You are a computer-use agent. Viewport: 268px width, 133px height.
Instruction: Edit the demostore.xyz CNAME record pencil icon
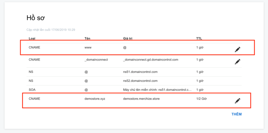pyautogui.click(x=237, y=101)
